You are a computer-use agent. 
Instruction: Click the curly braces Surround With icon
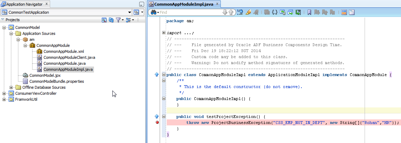[x=275, y=12]
